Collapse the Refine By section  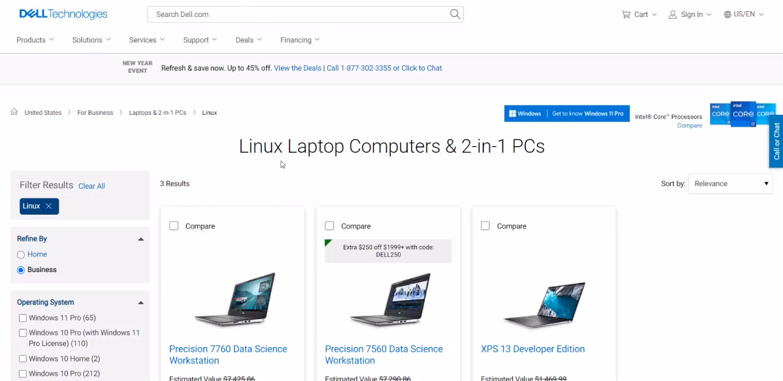click(141, 239)
